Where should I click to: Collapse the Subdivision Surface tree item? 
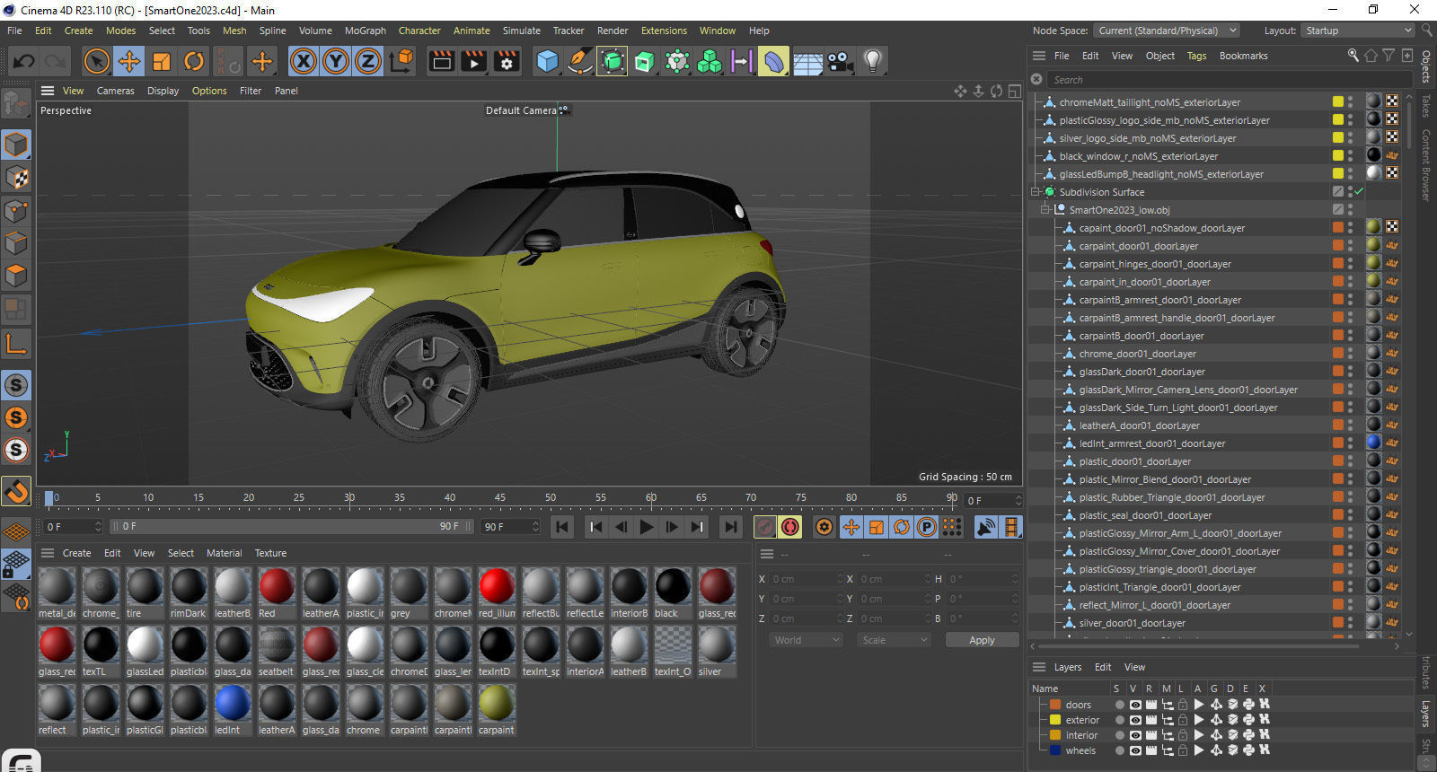(x=1036, y=192)
